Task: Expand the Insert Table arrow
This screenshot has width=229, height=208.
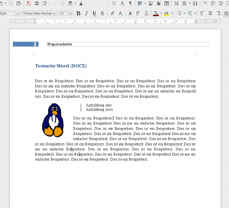Action: point(145,3)
